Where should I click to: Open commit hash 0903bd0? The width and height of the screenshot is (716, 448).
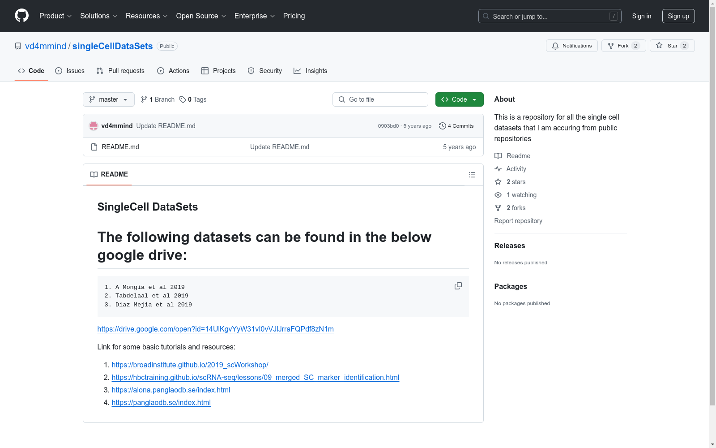click(x=388, y=126)
